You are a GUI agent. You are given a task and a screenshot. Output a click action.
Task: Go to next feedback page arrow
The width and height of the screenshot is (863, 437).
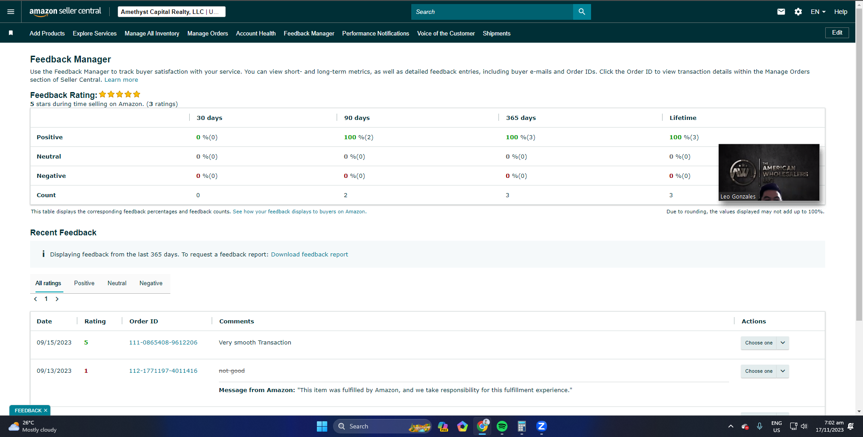click(x=57, y=299)
